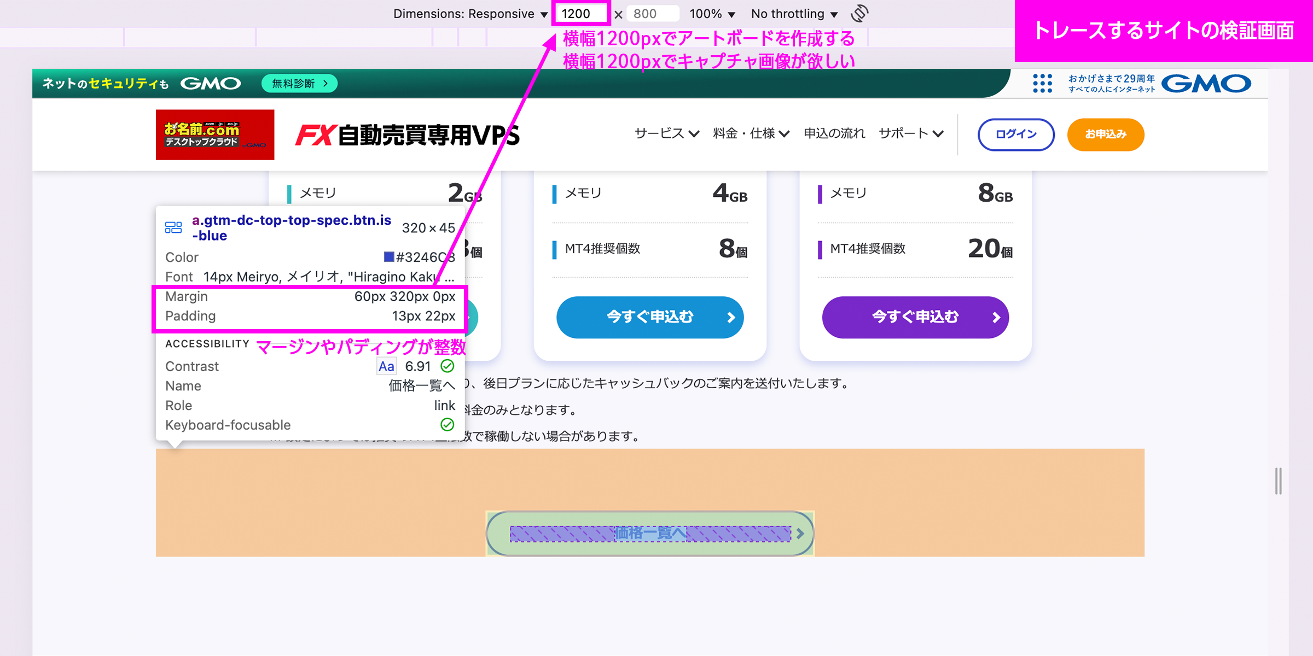1313x656 pixels.
Task: Click the viewport resize handle on right edge
Action: tap(1278, 481)
